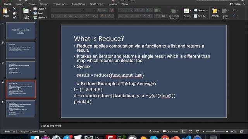
Task: Open the View tab
Action: click(125, 4)
